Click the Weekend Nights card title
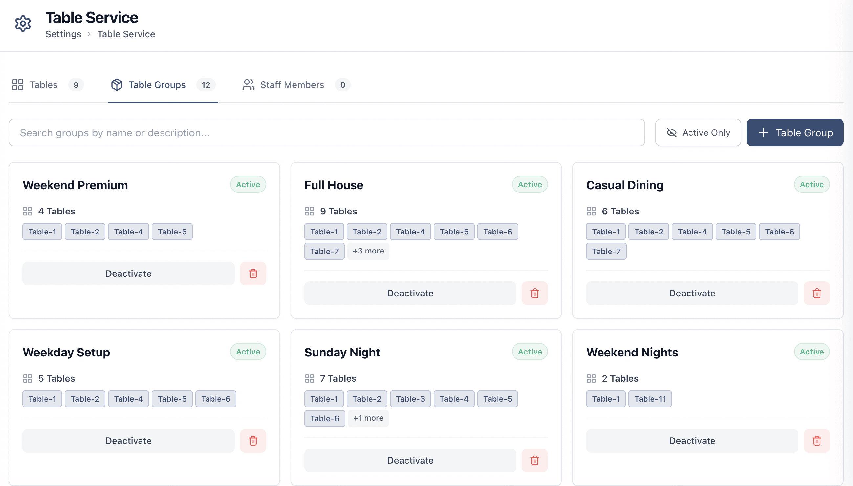853x486 pixels. [x=632, y=352]
